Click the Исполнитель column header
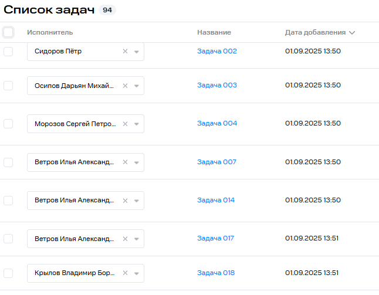Image resolution: width=379 pixels, height=295 pixels. 50,32
